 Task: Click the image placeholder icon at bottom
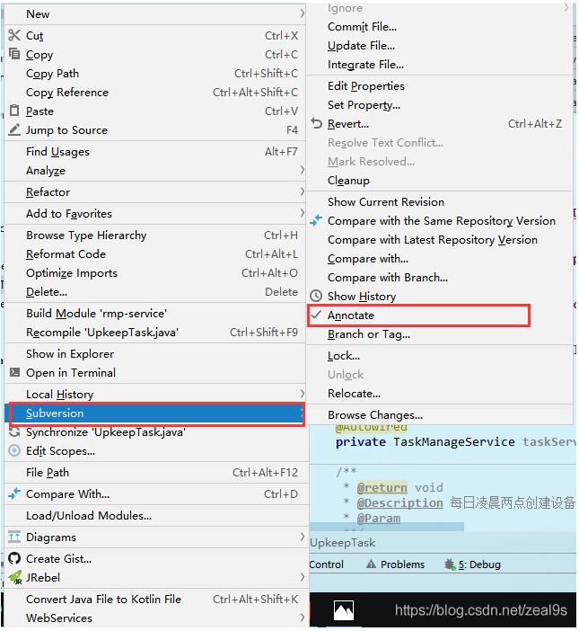344,610
